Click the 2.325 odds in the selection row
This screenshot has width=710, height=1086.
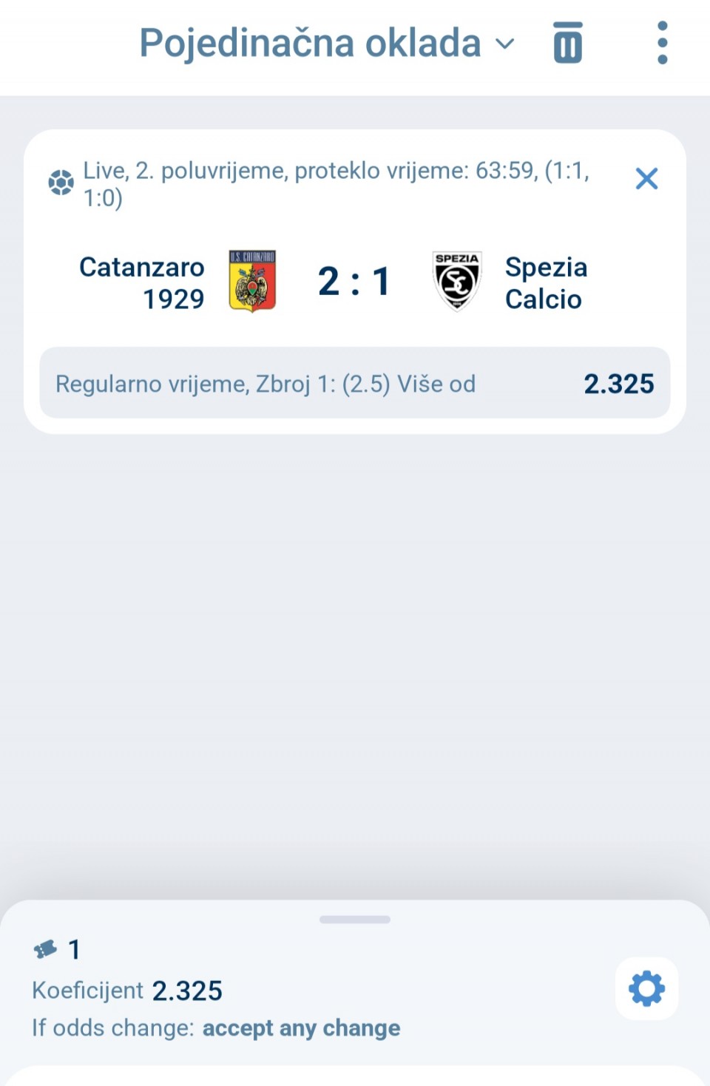pyautogui.click(x=619, y=384)
